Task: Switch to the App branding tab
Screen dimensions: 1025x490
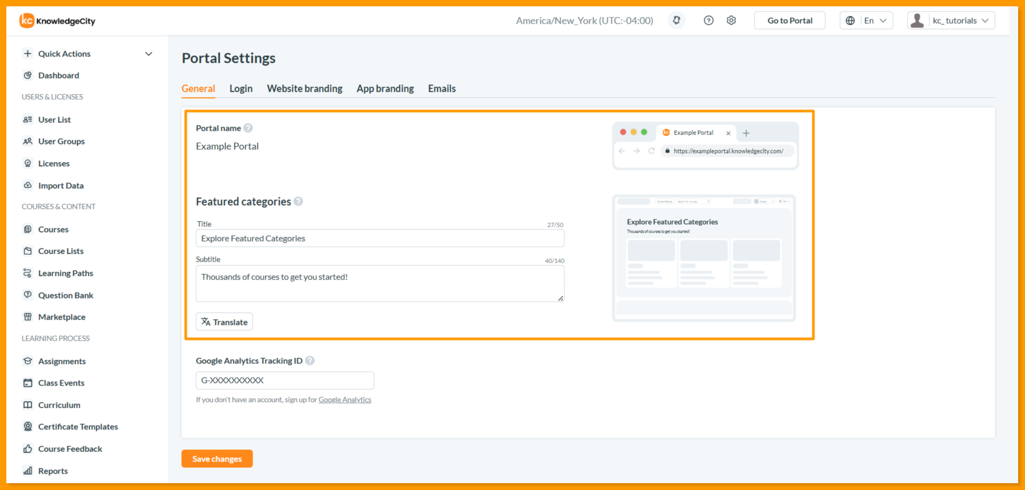Action: (x=385, y=89)
